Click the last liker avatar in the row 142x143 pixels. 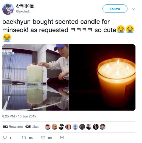[102, 127]
